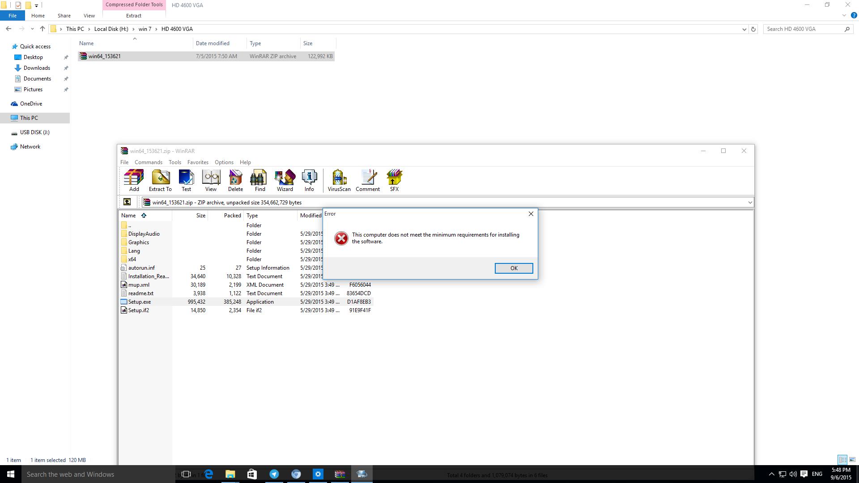Open the WinRAR Tools menu

pos(175,162)
